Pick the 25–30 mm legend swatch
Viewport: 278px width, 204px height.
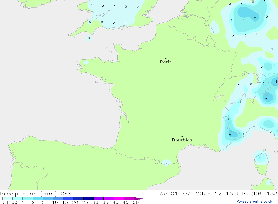click(x=88, y=198)
